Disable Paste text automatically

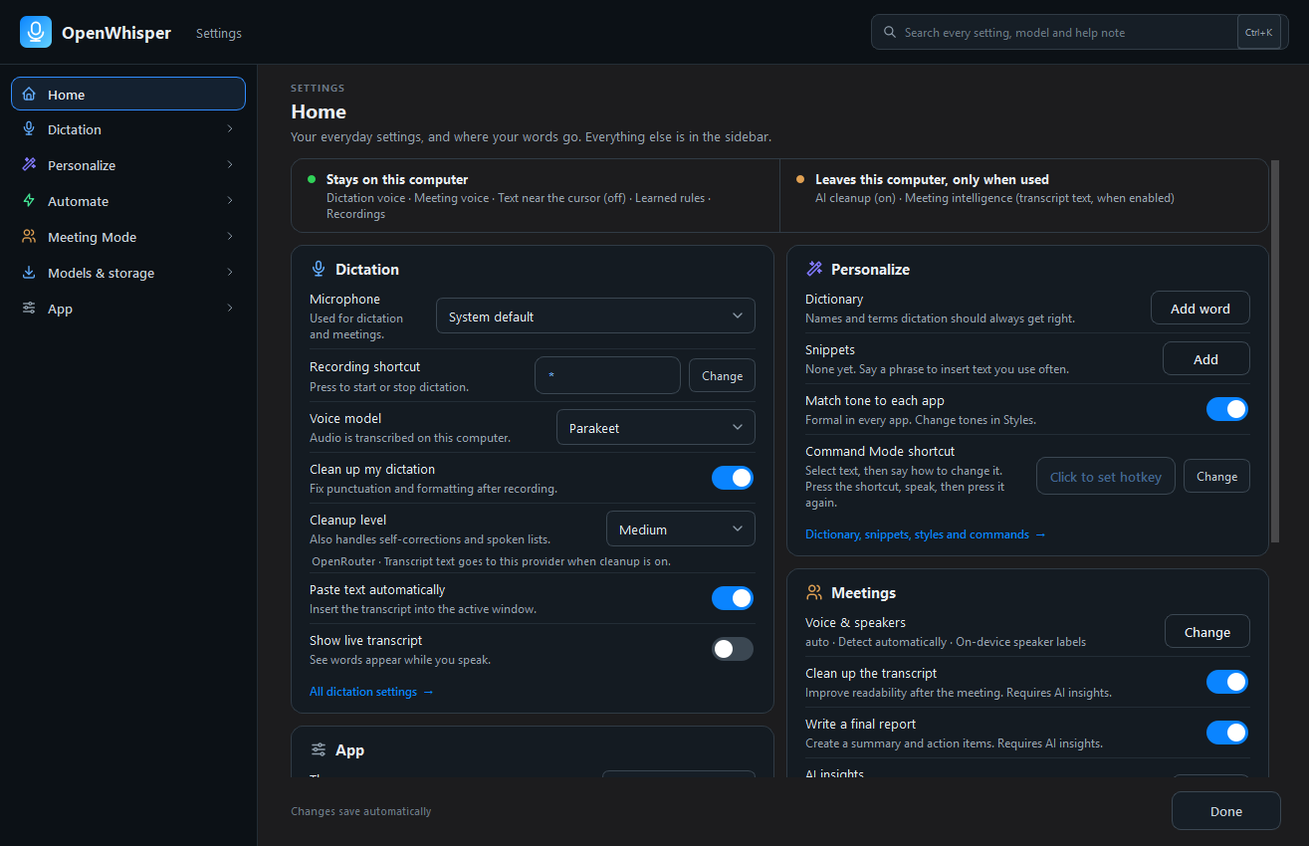(x=733, y=598)
